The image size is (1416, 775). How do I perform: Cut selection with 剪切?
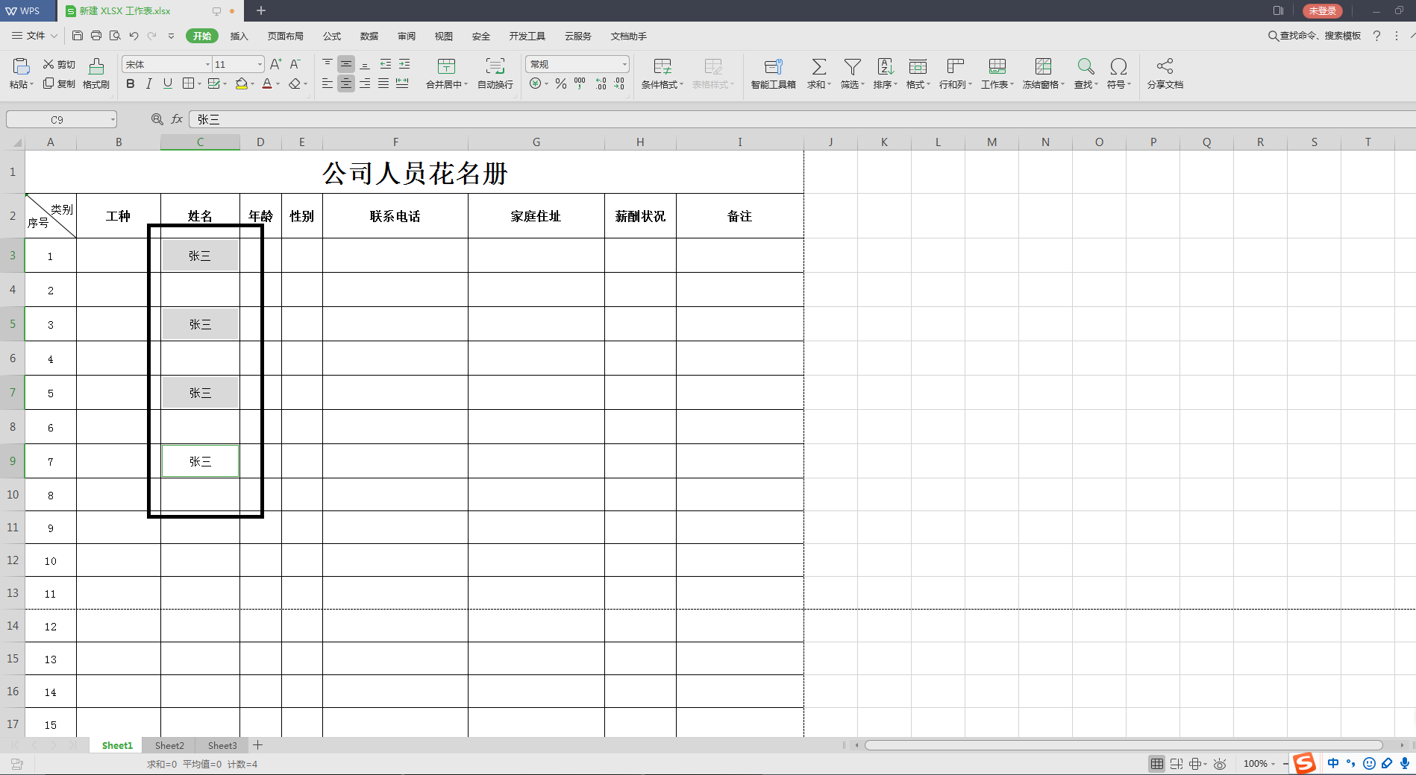59,65
